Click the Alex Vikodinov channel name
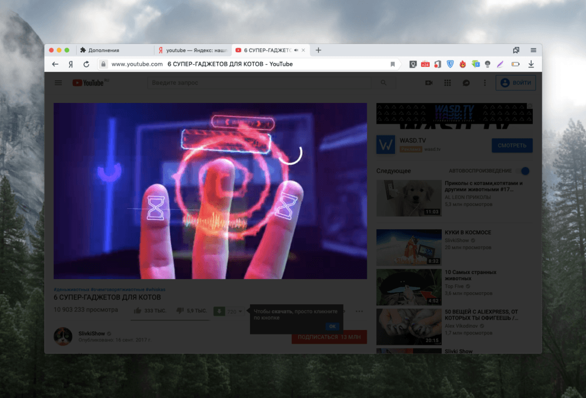The width and height of the screenshot is (586, 398). (x=461, y=326)
